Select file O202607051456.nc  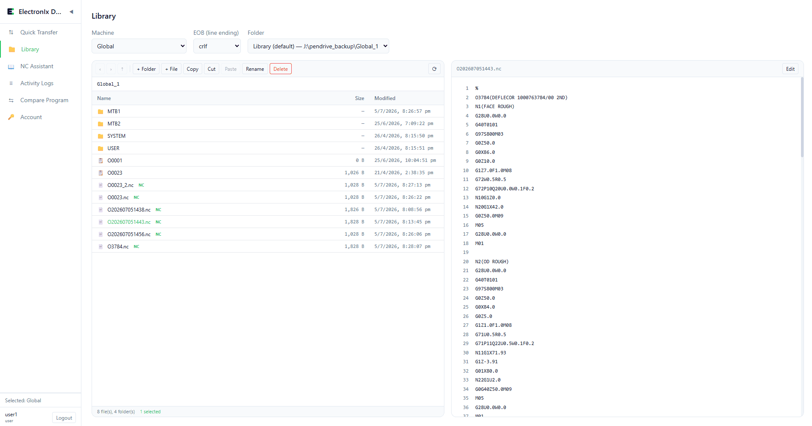point(268,234)
